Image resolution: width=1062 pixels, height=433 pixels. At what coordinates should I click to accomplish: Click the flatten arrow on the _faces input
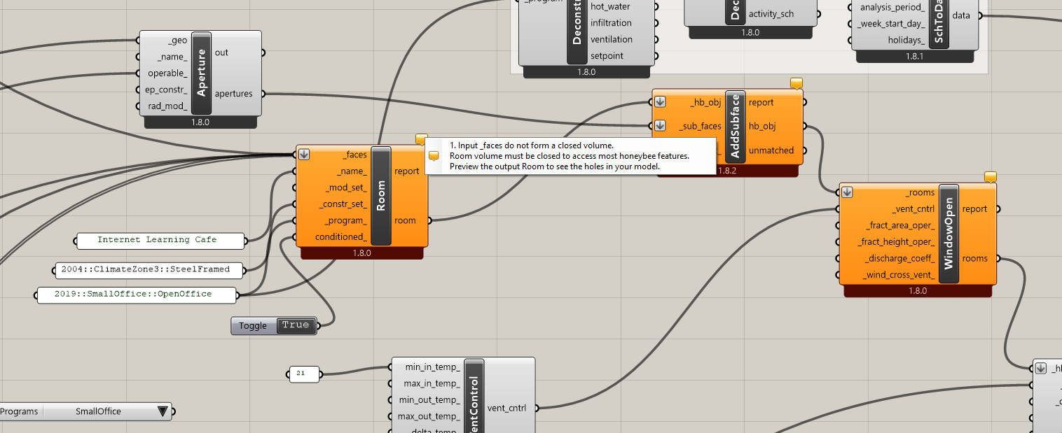coord(304,155)
